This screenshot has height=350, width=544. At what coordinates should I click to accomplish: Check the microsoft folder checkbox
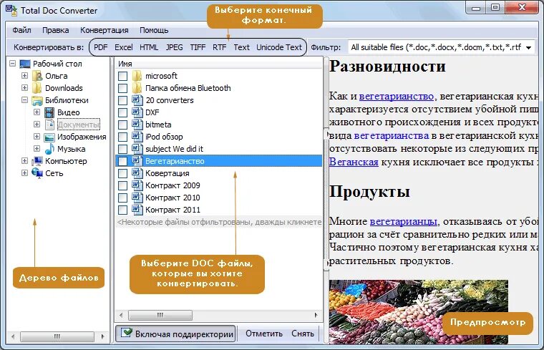123,77
